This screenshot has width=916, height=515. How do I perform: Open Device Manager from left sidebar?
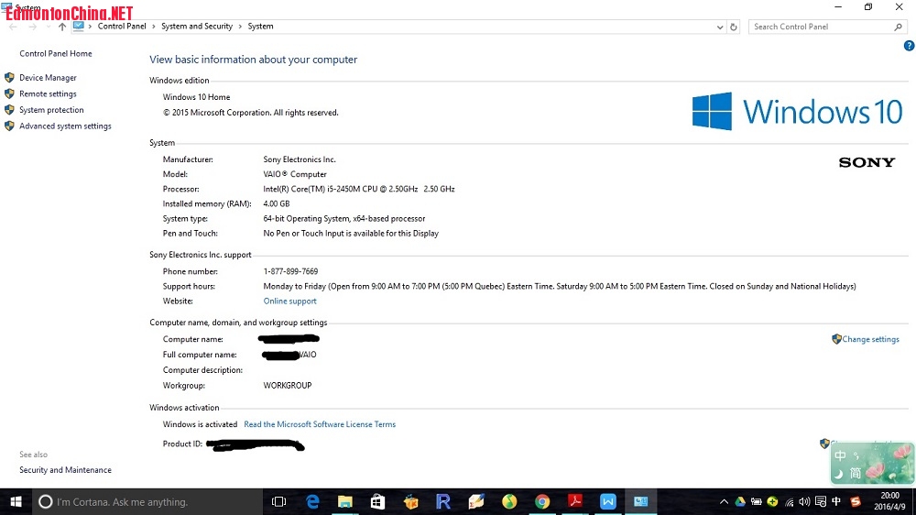48,78
